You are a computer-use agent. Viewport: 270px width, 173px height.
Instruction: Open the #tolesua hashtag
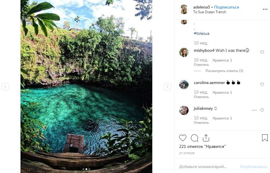tap(201, 33)
